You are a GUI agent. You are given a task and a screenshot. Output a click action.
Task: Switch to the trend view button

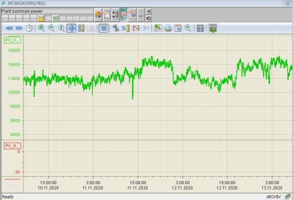tap(124, 15)
